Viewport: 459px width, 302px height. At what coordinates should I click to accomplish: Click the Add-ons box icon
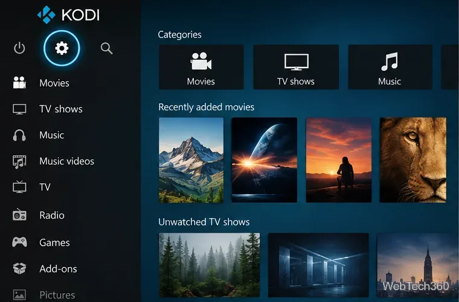tap(19, 268)
